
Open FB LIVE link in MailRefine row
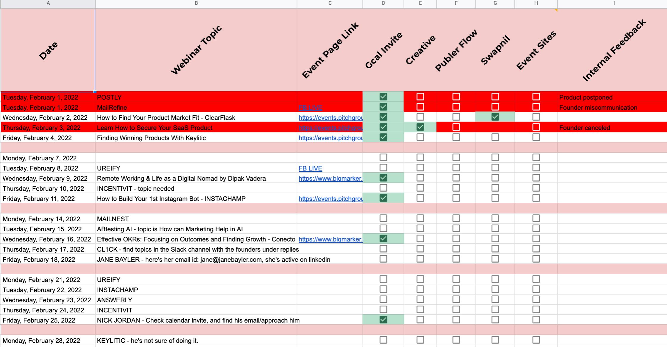click(x=310, y=108)
